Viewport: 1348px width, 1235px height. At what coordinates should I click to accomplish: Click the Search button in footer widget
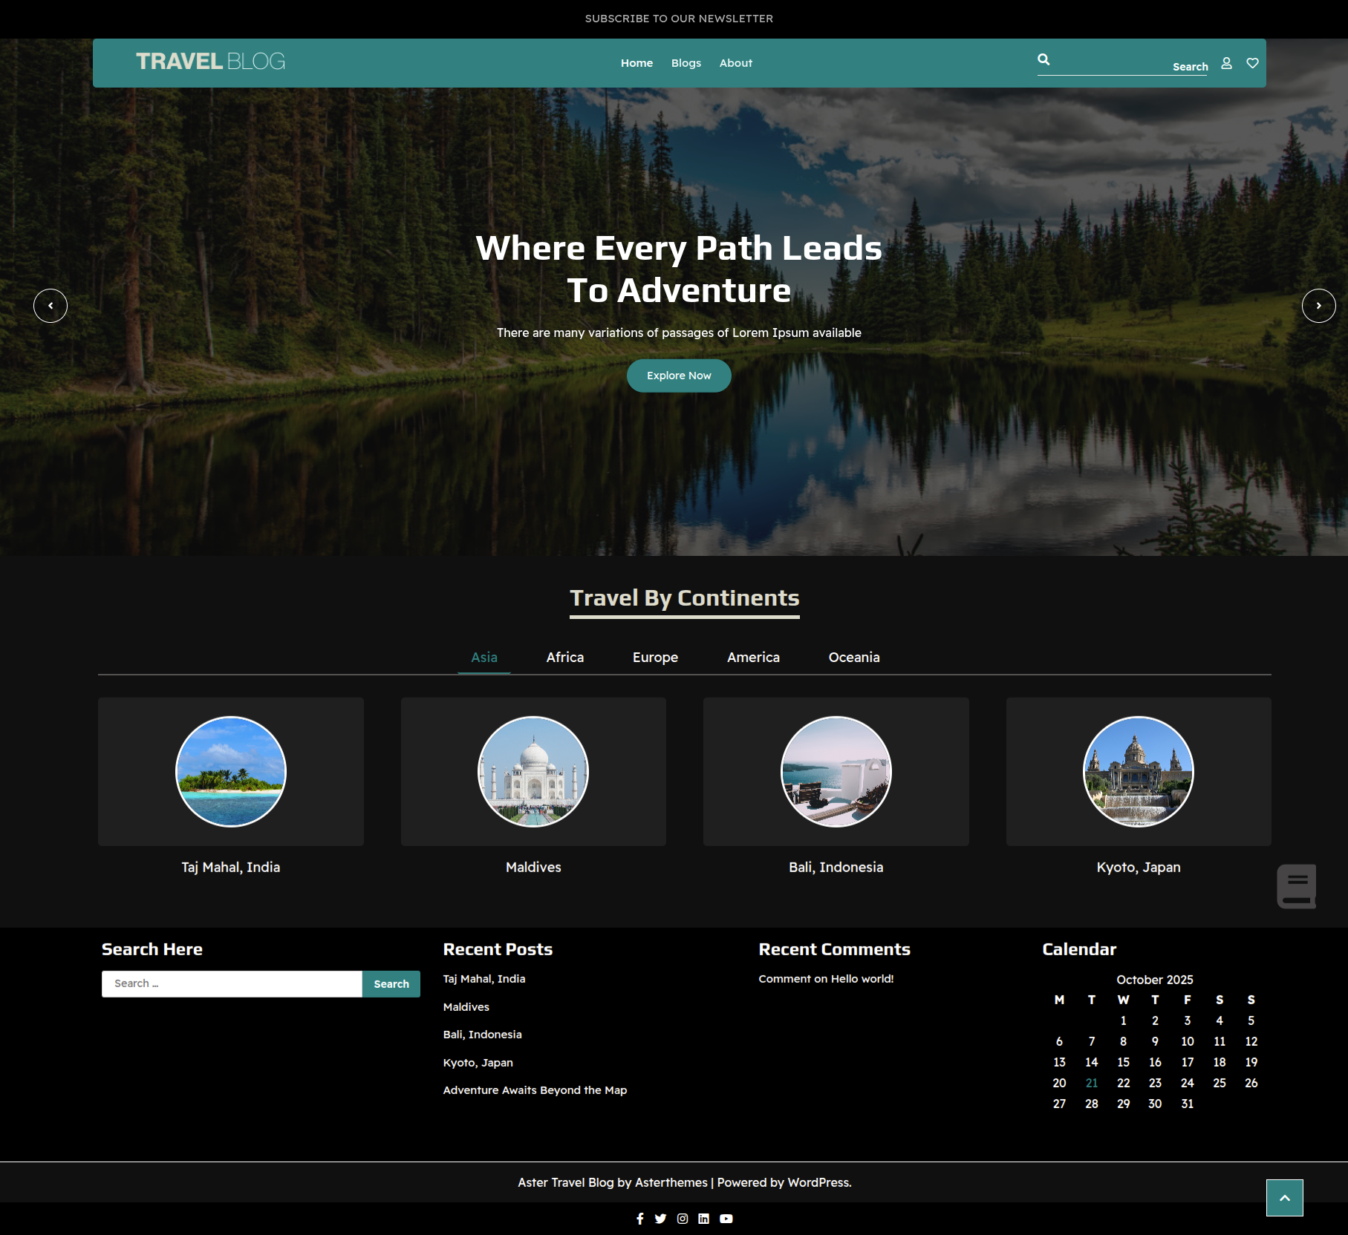coord(391,984)
